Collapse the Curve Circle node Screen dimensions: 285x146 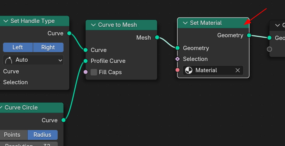click(1, 108)
